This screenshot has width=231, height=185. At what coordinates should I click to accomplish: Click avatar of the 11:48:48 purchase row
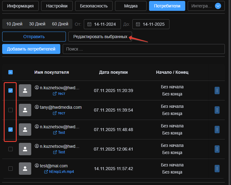coord(25,130)
